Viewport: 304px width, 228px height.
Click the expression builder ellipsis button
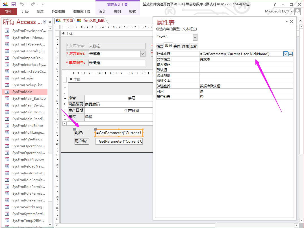tap(290, 54)
